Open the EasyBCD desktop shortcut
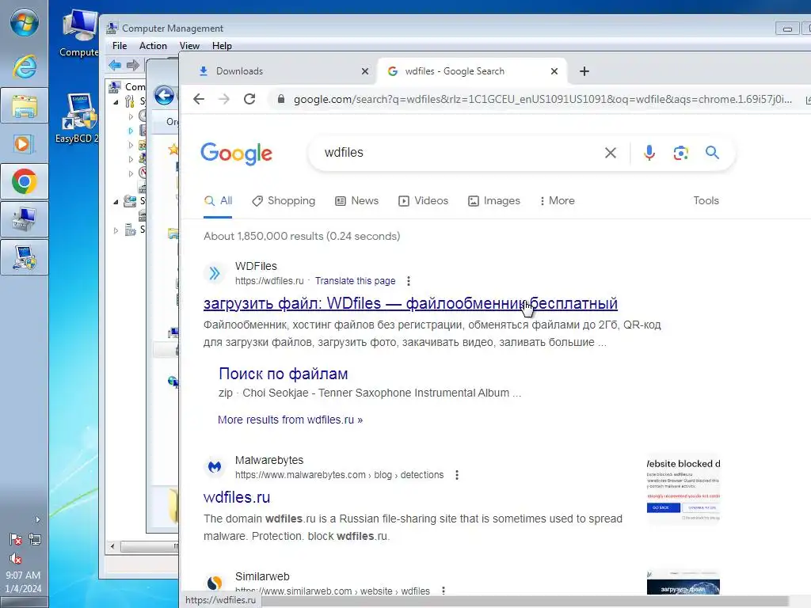The width and height of the screenshot is (811, 608). [78, 119]
